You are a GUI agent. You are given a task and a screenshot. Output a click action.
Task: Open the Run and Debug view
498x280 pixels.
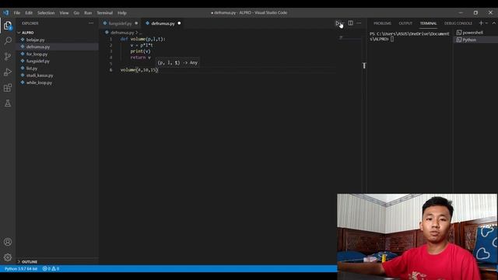click(8, 72)
